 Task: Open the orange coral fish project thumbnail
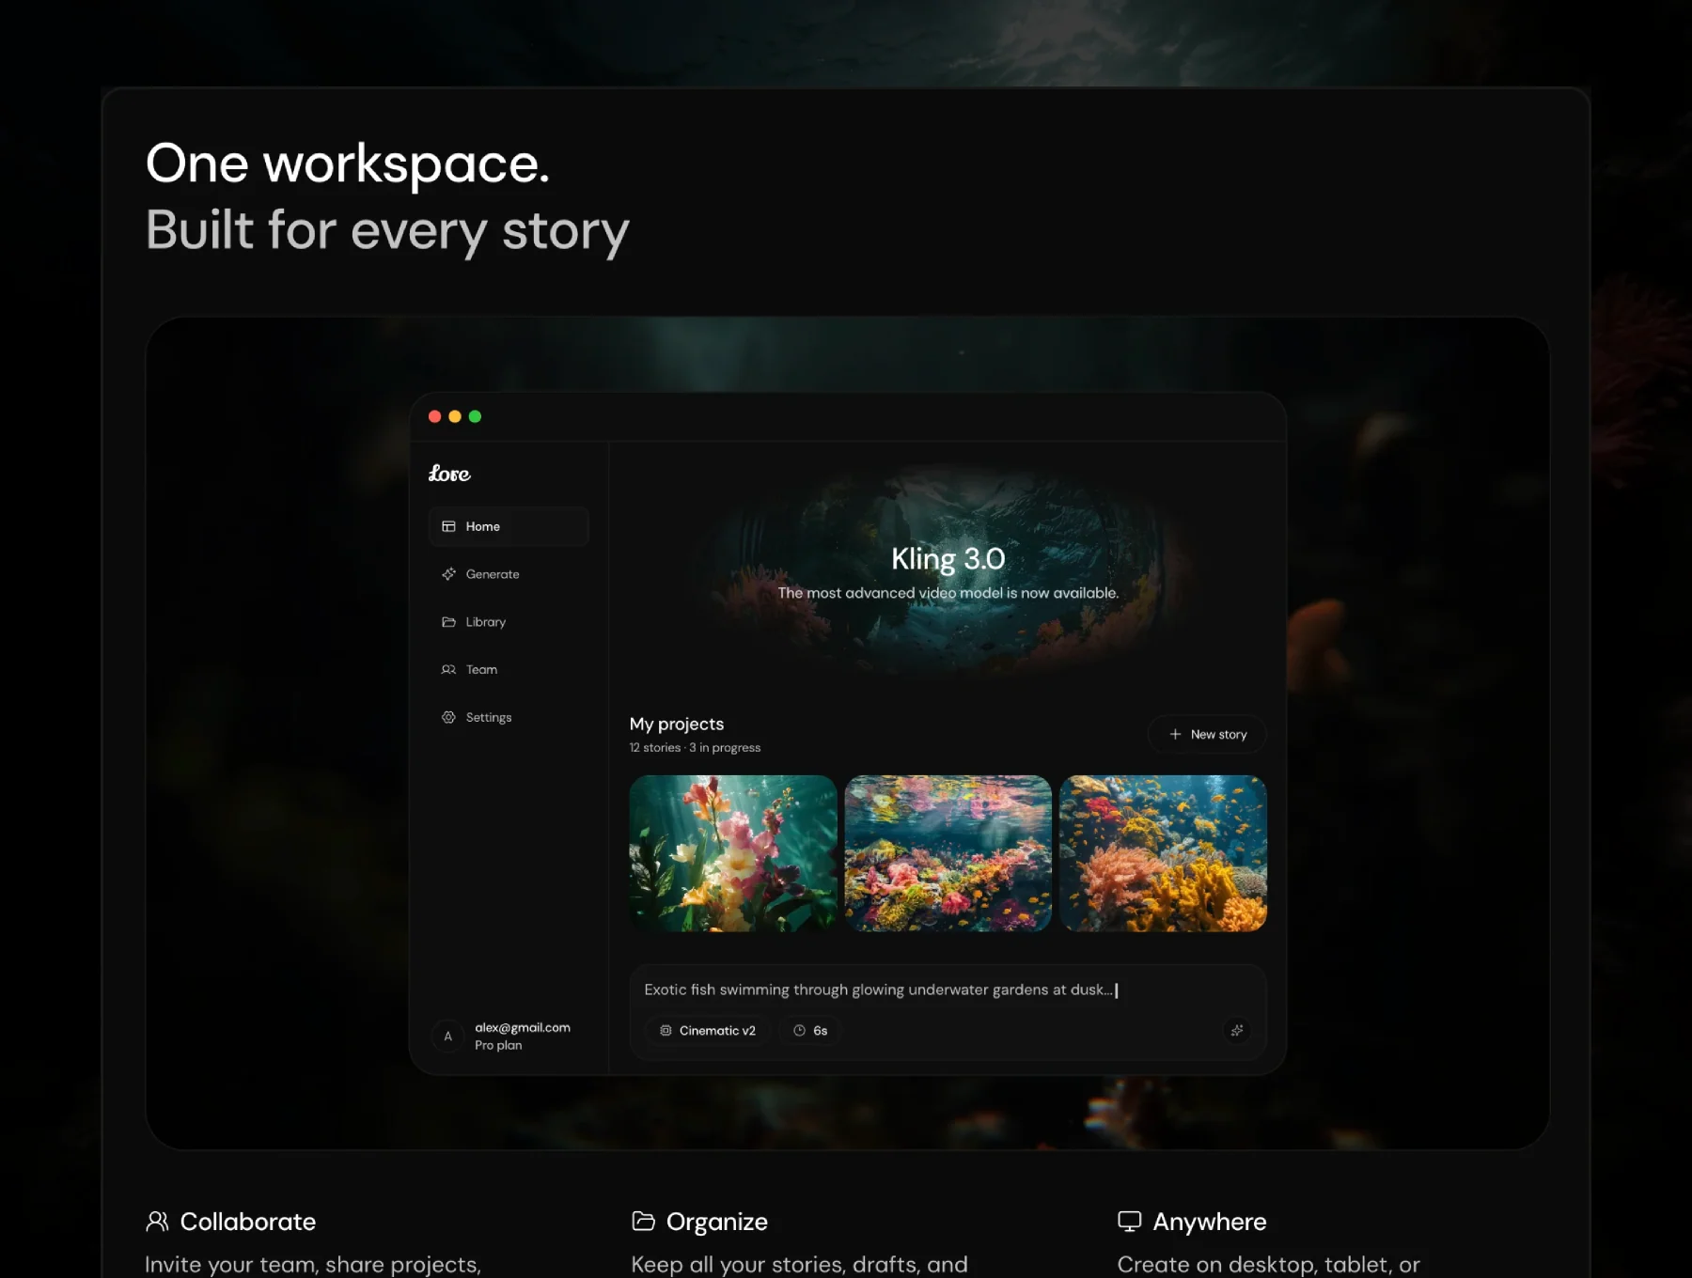(1163, 853)
